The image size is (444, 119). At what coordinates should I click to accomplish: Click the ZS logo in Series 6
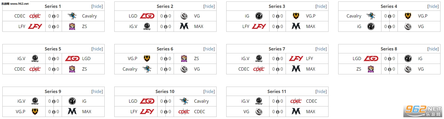click(x=184, y=59)
